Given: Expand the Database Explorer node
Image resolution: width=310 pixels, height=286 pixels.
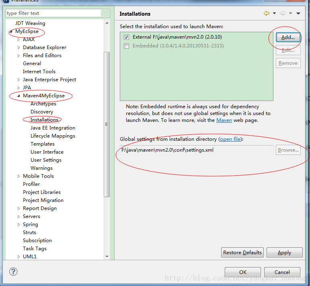Looking at the screenshot, I should coord(18,47).
